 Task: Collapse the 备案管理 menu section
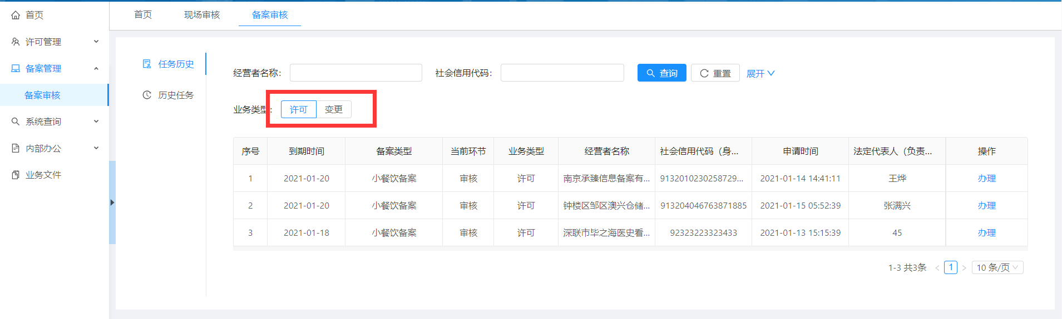click(96, 68)
